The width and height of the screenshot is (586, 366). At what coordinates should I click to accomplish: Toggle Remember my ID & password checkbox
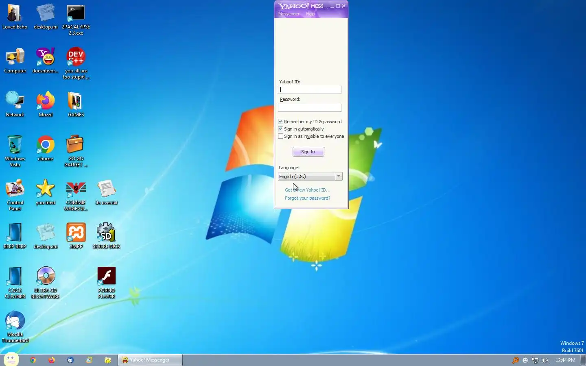(x=280, y=122)
